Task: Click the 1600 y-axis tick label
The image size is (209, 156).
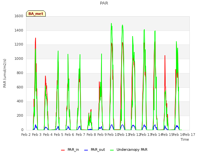Action: click(19, 16)
